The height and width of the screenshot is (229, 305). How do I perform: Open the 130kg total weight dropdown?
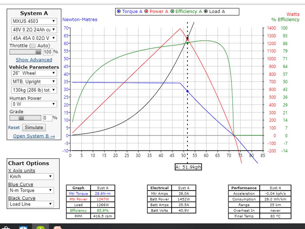pyautogui.click(x=33, y=90)
